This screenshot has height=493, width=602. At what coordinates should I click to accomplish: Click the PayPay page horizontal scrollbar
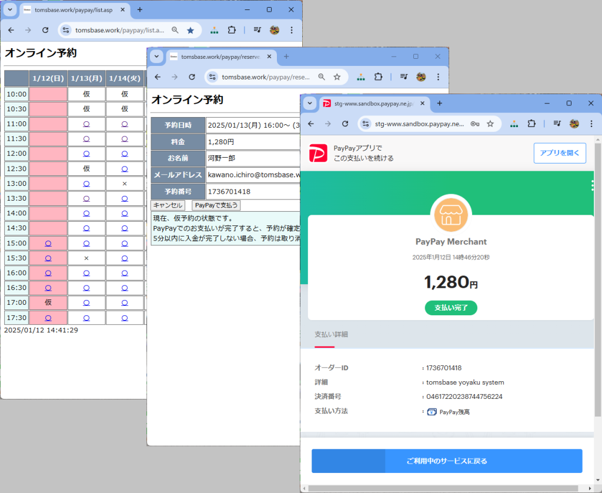click(443, 488)
